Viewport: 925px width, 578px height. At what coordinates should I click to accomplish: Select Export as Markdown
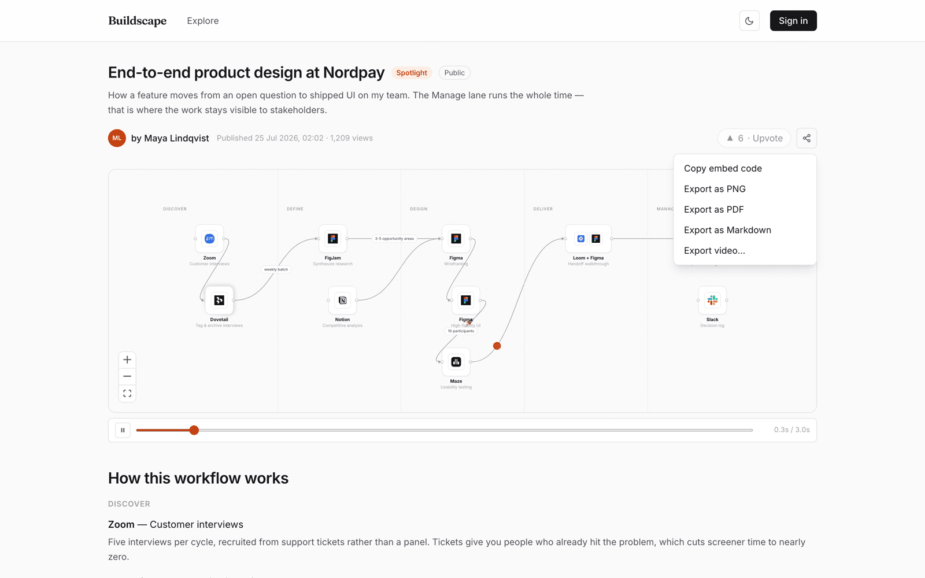click(x=745, y=230)
